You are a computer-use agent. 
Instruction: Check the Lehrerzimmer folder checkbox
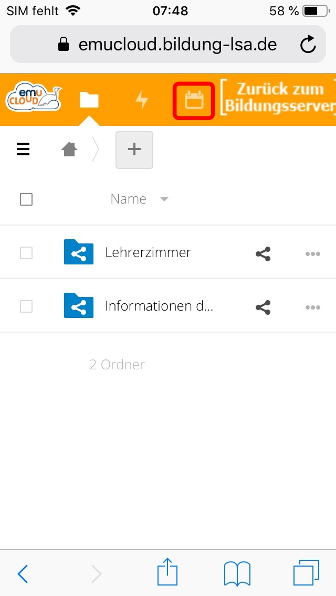[26, 253]
